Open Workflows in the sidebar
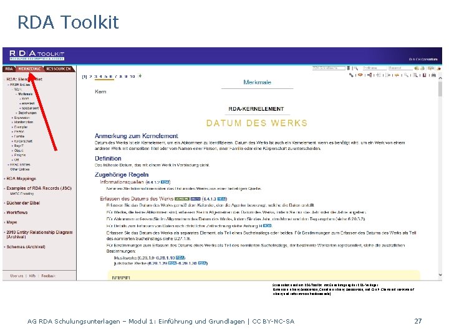The image size is (449, 336). point(17,213)
